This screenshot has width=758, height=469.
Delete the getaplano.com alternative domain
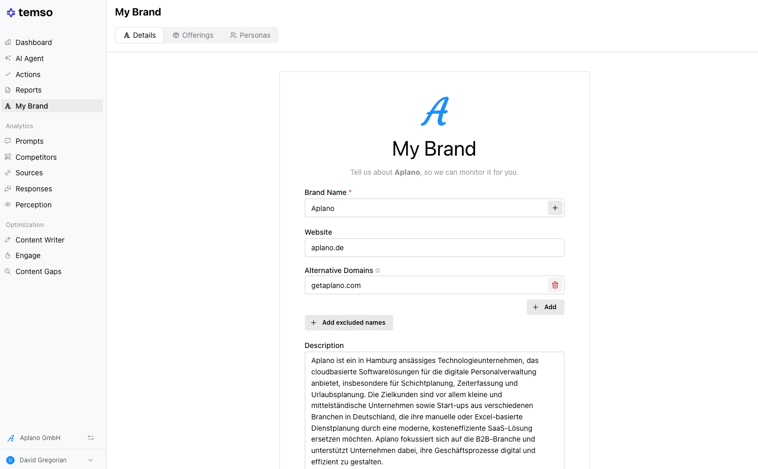pyautogui.click(x=555, y=285)
